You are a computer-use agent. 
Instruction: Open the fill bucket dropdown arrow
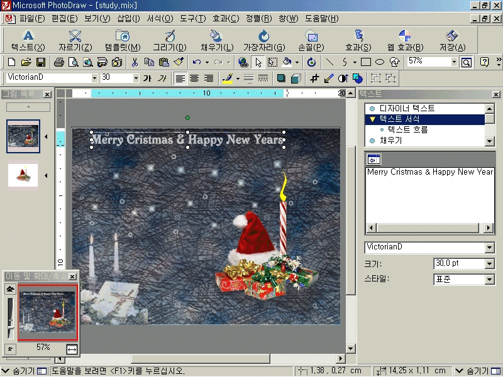pyautogui.click(x=297, y=62)
